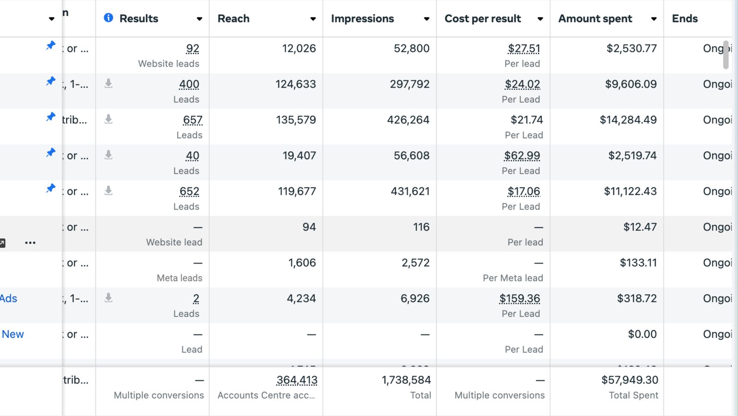The width and height of the screenshot is (738, 416).
Task: Open the Amount spent column dropdown arrow
Action: tap(654, 19)
